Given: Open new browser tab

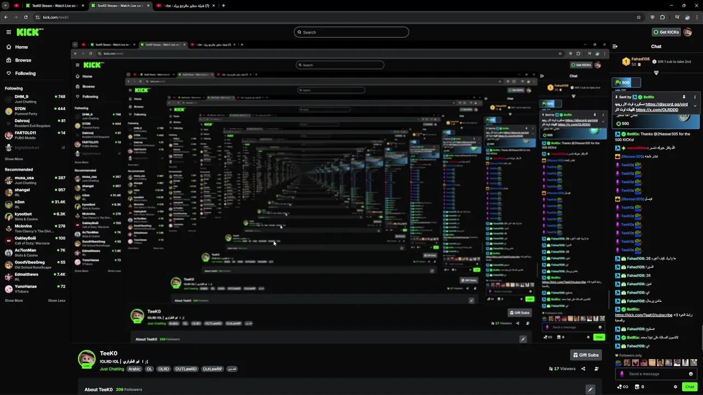Looking at the screenshot, I should tap(223, 5).
